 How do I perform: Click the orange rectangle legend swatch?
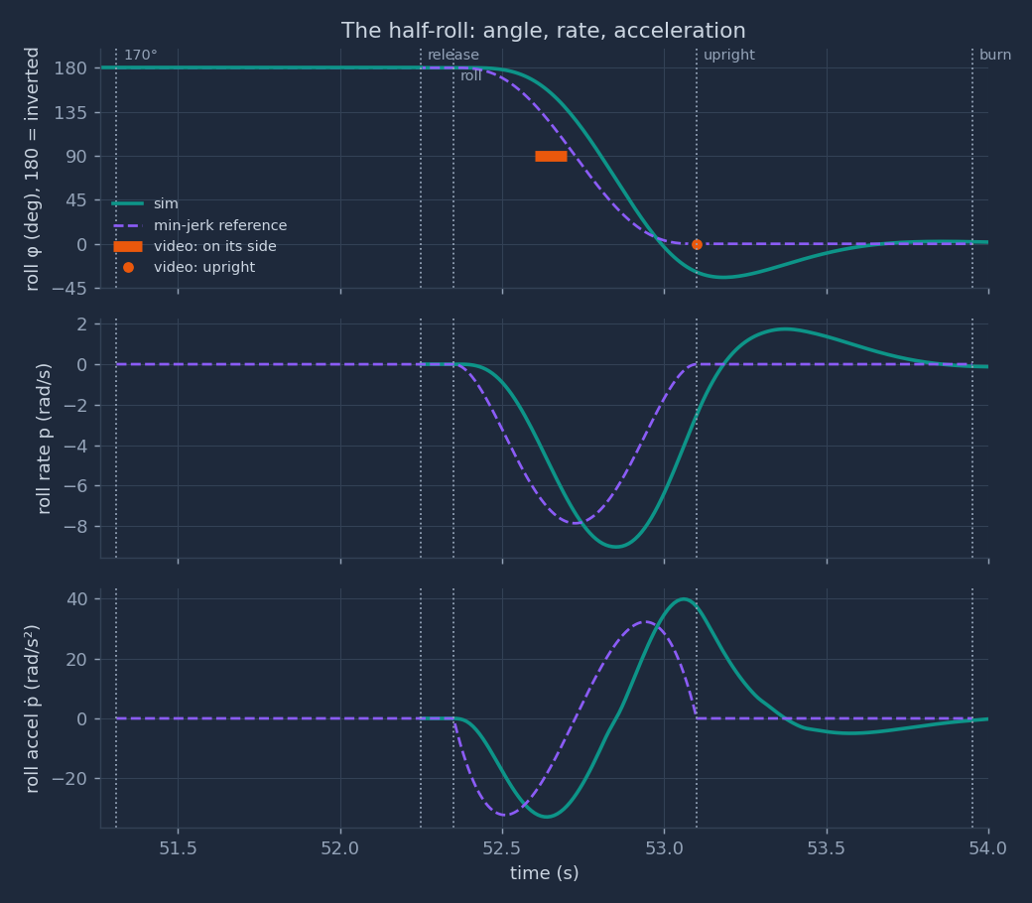pyautogui.click(x=128, y=246)
